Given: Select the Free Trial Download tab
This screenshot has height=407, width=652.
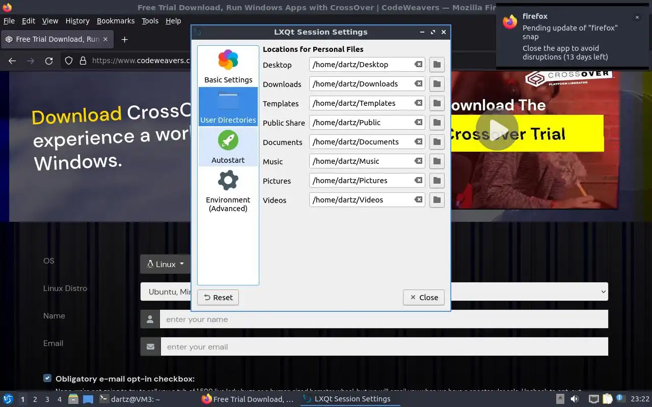Looking at the screenshot, I should (56, 39).
